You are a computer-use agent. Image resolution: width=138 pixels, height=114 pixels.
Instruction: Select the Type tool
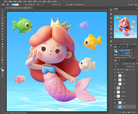tap(2, 52)
